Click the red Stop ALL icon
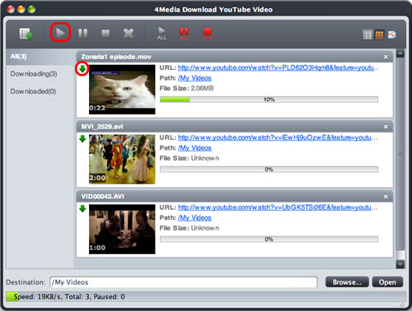Viewport: 412px width, 311px height. click(x=208, y=34)
